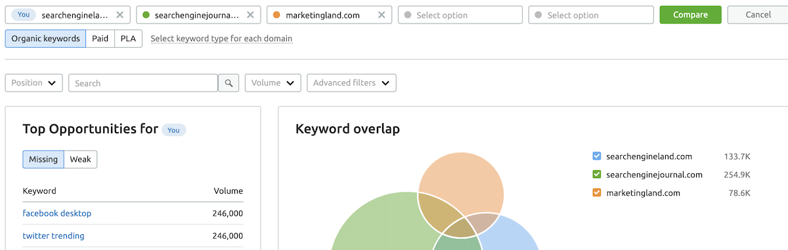Open the first empty Select option field
Screen dimensions: 788x250
click(460, 15)
